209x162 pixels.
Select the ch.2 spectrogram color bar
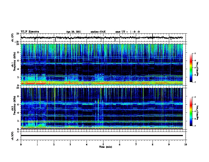coord(191,111)
